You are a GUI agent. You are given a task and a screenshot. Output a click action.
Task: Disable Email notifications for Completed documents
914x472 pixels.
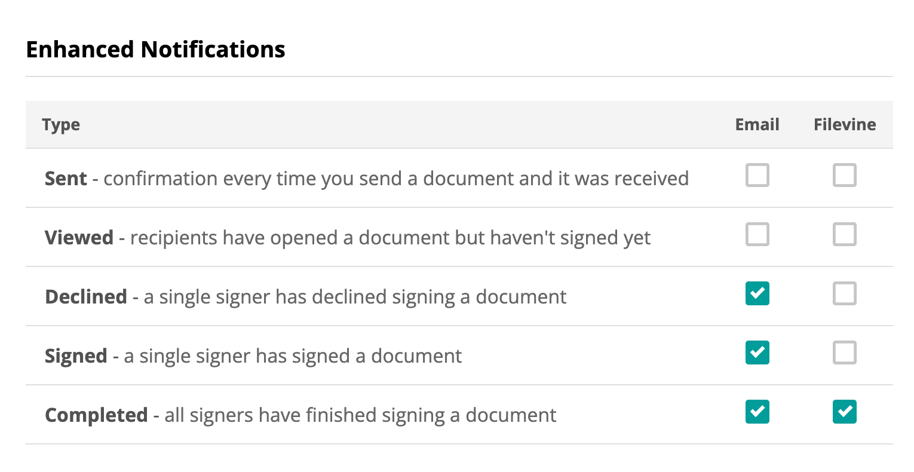(x=757, y=412)
